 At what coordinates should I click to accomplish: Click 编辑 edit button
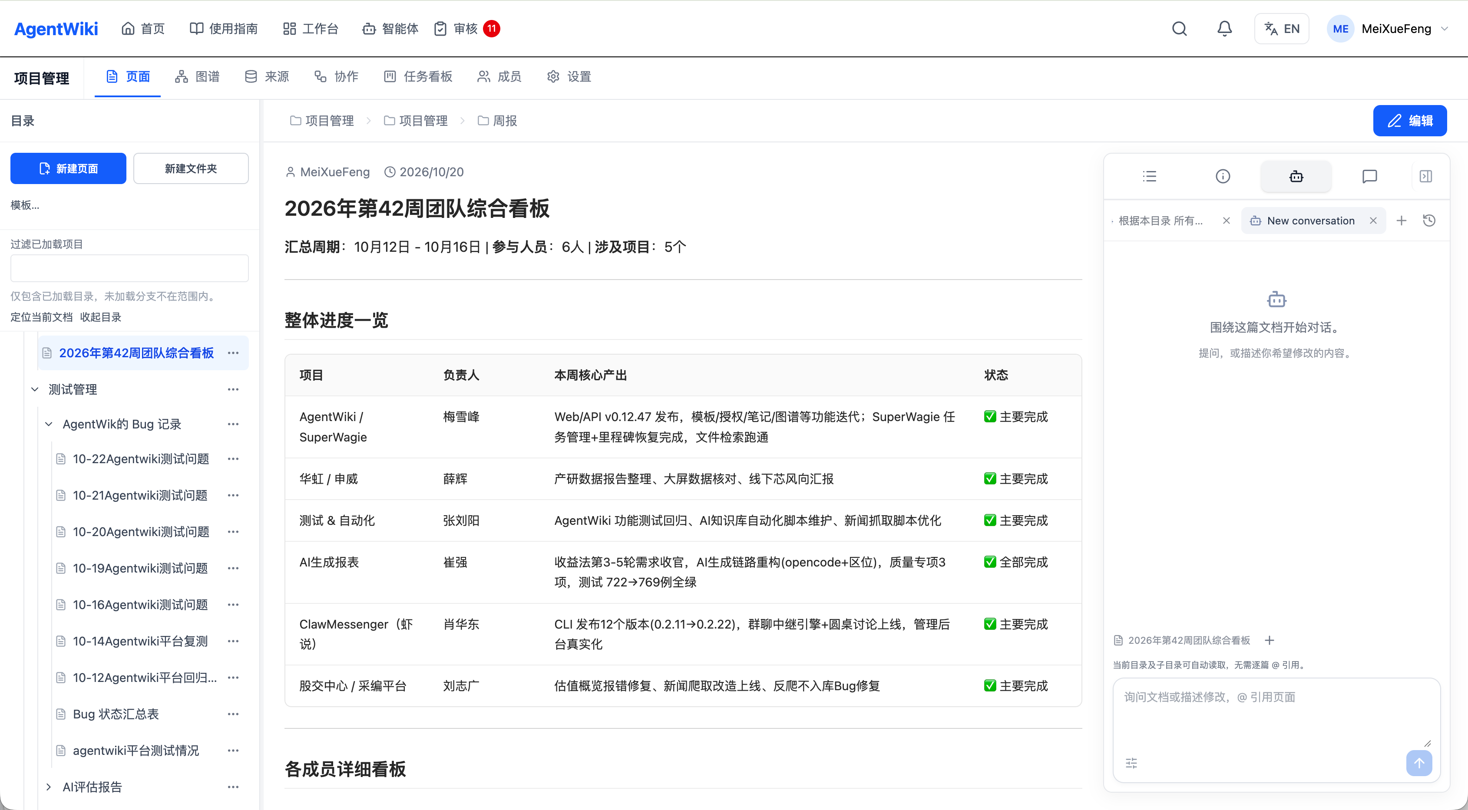tap(1409, 120)
